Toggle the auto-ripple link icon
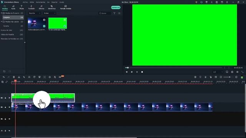Image resolution: width=246 pixels, height=138 pixels. 7,82
